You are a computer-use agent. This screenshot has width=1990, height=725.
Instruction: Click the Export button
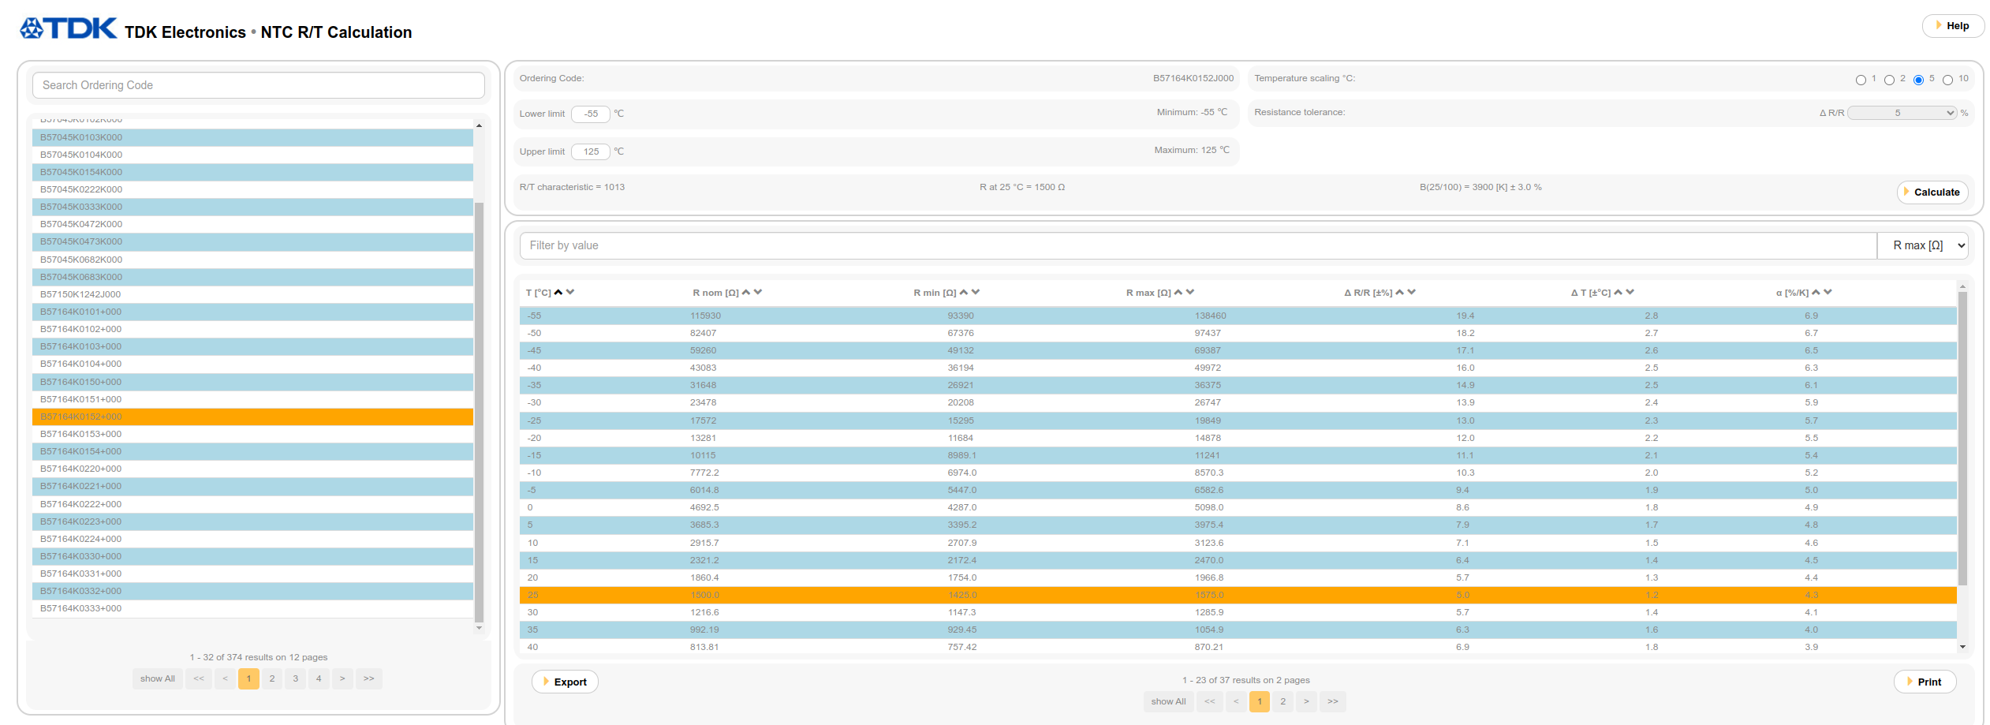click(x=565, y=682)
